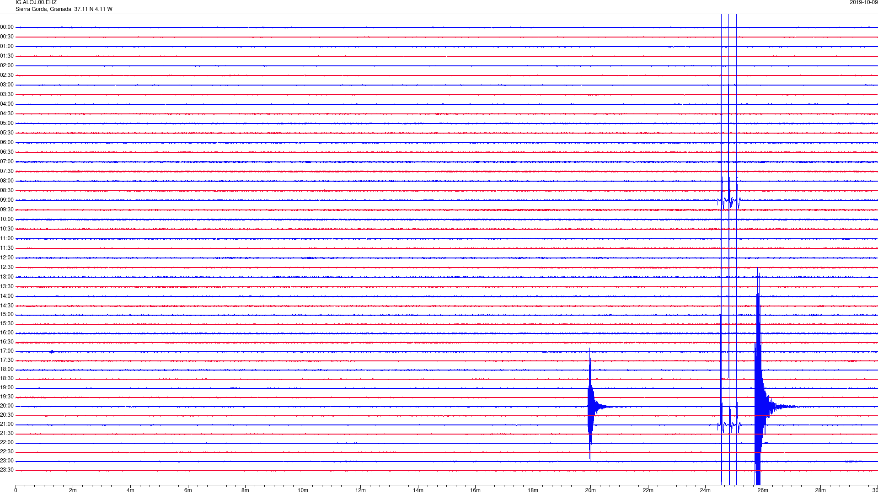Select the 17:30 trace time label
This screenshot has height=494, width=878.
pos(7,360)
